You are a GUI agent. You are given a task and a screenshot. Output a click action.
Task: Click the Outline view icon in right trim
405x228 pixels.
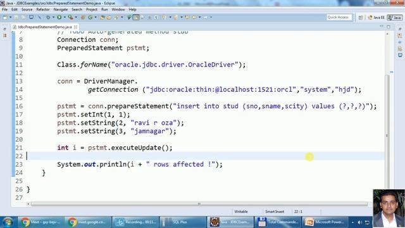[400, 35]
